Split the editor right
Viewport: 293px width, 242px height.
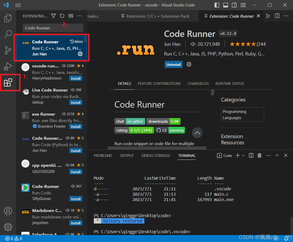(x=277, y=16)
